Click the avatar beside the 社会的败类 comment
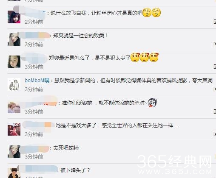Screen dimensions: 216x178 pos(14,39)
